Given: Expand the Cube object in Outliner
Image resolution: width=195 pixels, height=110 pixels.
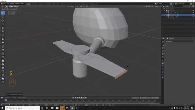Looking at the screenshot, I should pos(166,13).
